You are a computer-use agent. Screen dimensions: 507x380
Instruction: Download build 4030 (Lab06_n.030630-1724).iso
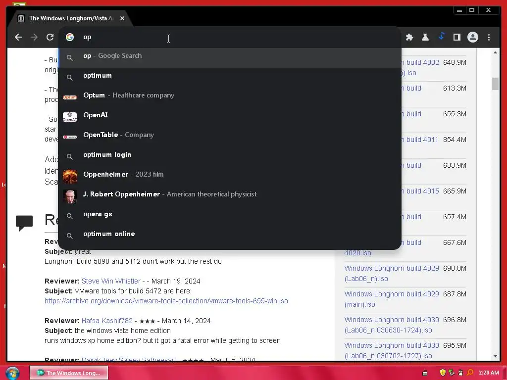point(392,325)
